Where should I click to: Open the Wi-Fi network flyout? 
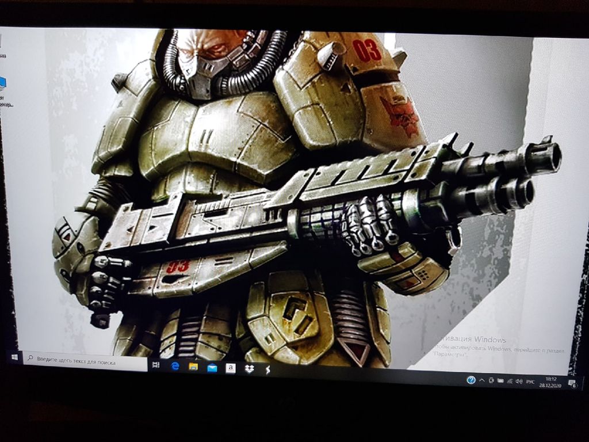(510, 381)
